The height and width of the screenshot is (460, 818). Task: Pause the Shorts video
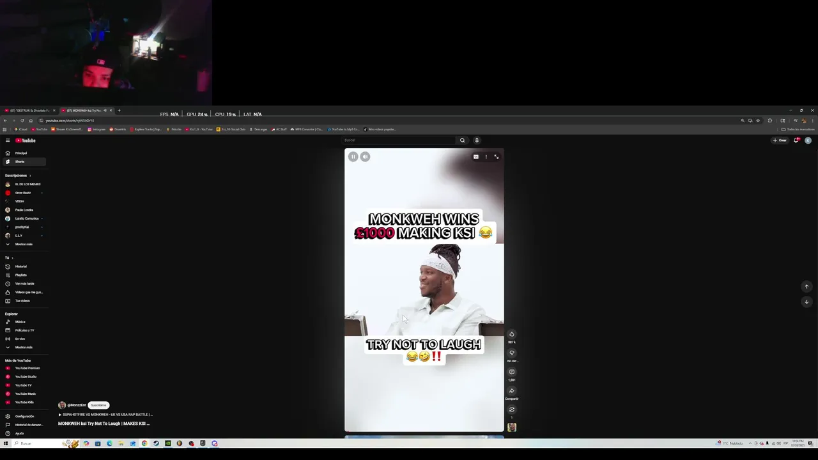(353, 157)
